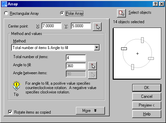Viewport: 166px width, 123px height.
Task: Click the Angle to fill value field
Action: coord(76,66)
